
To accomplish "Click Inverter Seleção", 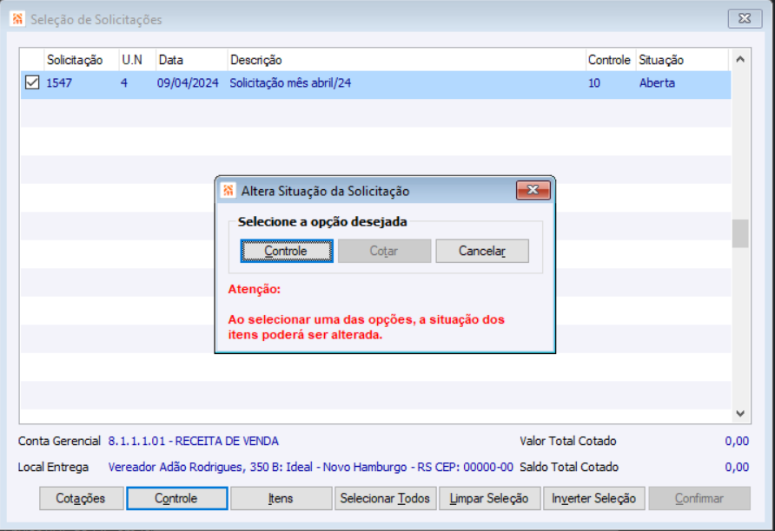I will click(x=593, y=498).
